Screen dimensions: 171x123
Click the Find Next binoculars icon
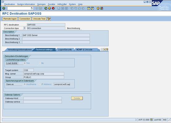click(66, 8)
